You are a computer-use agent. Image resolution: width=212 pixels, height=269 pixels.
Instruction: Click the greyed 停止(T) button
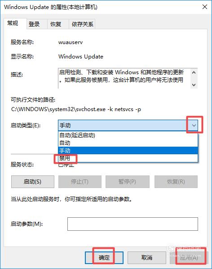80,181
